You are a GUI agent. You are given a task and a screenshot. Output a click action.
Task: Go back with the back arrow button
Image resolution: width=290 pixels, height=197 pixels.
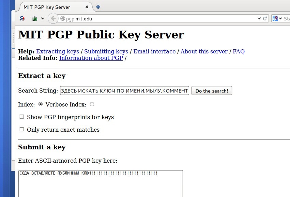tap(53, 18)
